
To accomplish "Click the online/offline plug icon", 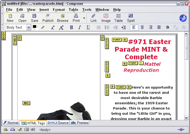I will pyautogui.click(x=181, y=129).
